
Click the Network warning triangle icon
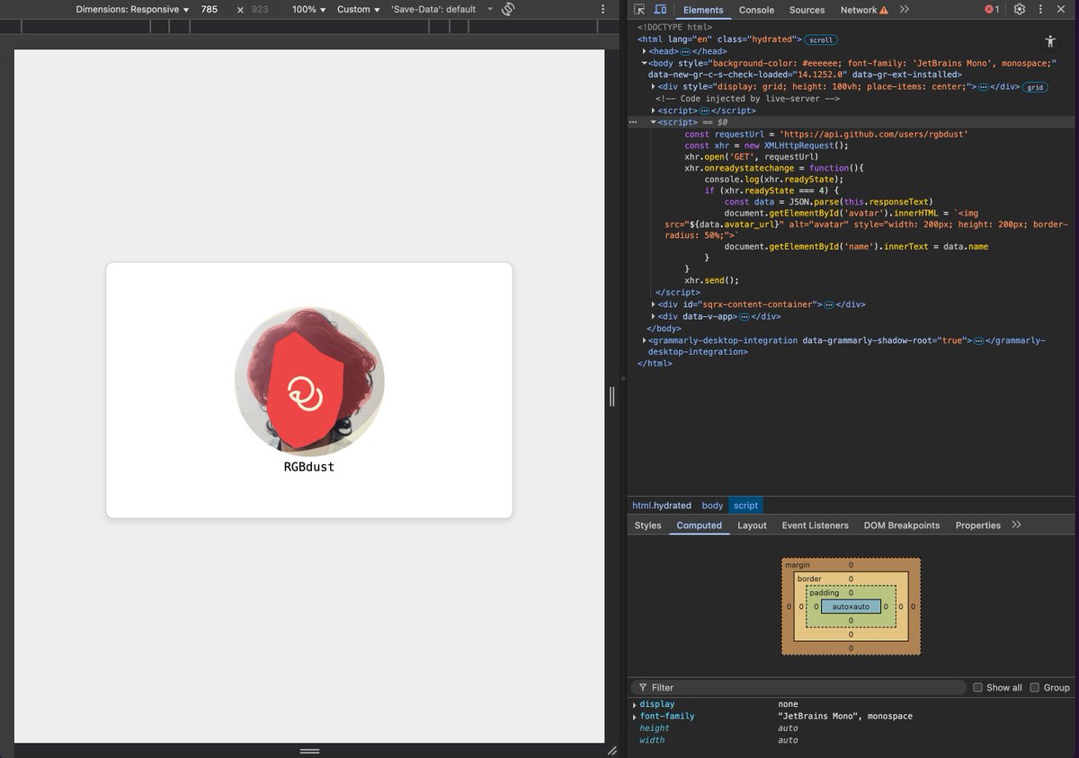coord(883,10)
